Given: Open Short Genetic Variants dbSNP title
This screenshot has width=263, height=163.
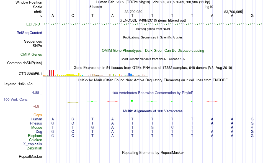Looking at the screenshot, I should [153, 59].
